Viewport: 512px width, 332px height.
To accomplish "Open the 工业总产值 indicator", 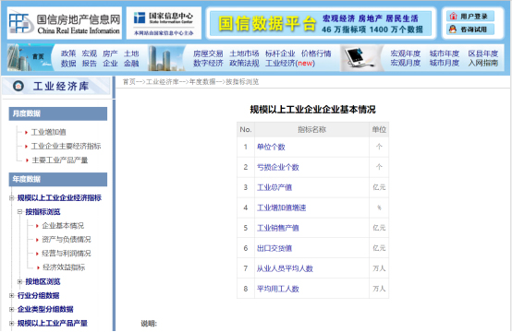I will pos(274,187).
